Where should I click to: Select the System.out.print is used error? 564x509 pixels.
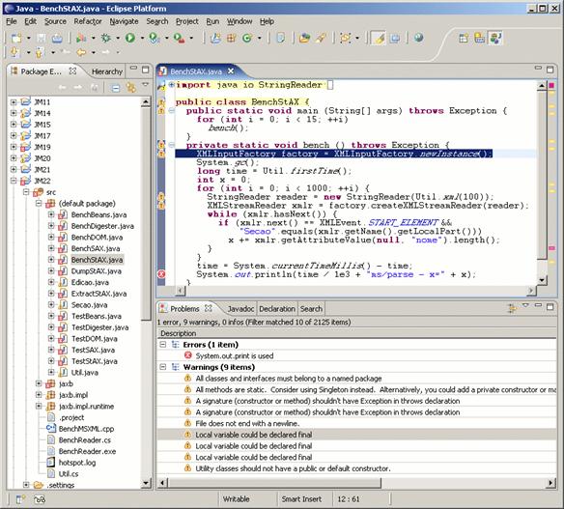pos(235,355)
